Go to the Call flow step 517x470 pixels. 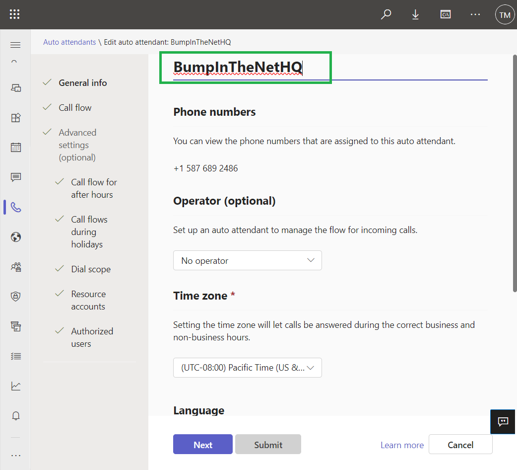coord(75,108)
